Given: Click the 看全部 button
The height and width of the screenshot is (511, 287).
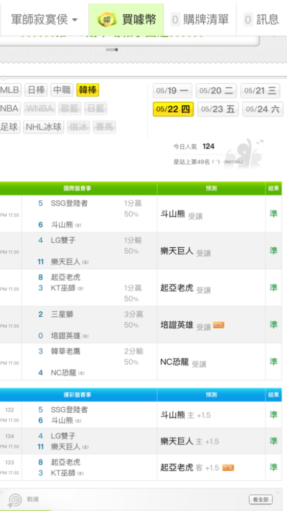Looking at the screenshot, I should coord(260,500).
